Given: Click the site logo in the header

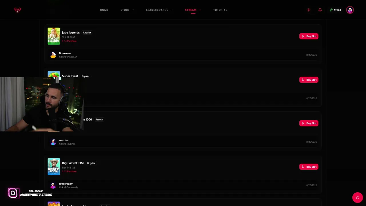Looking at the screenshot, I should [x=18, y=10].
